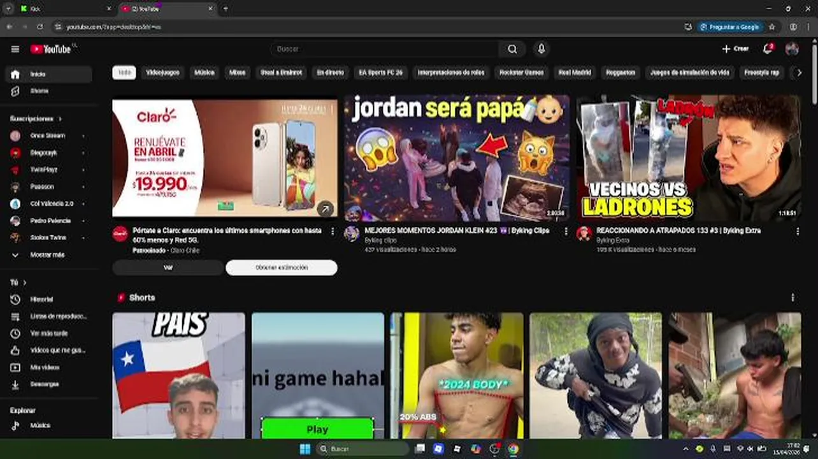Open the notifications bell
The height and width of the screenshot is (459, 818).
click(768, 49)
